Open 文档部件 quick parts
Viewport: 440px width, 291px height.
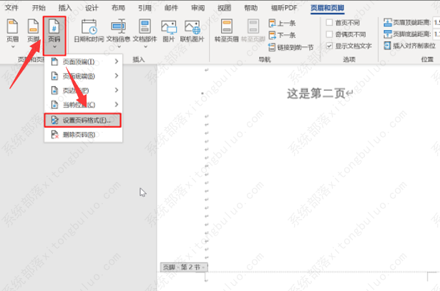(x=145, y=32)
